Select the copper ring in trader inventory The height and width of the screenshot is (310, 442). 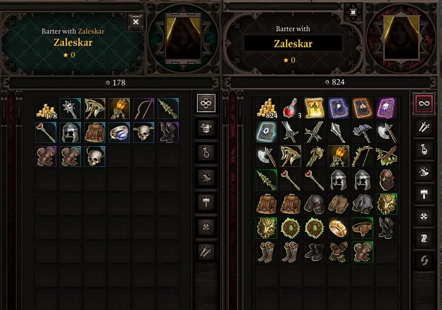(338, 228)
